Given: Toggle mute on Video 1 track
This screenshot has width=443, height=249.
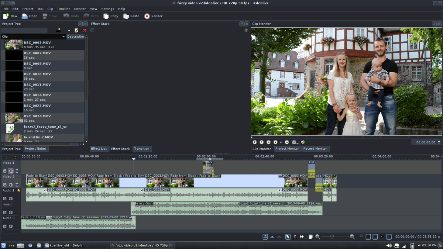Looking at the screenshot, I should (x=11, y=171).
